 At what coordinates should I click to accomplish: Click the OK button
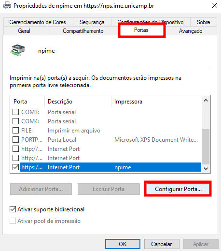click(x=123, y=244)
